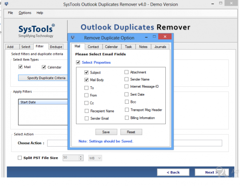Uncheck the Mail item type checkbox
The image size is (240, 186).
(x=20, y=67)
